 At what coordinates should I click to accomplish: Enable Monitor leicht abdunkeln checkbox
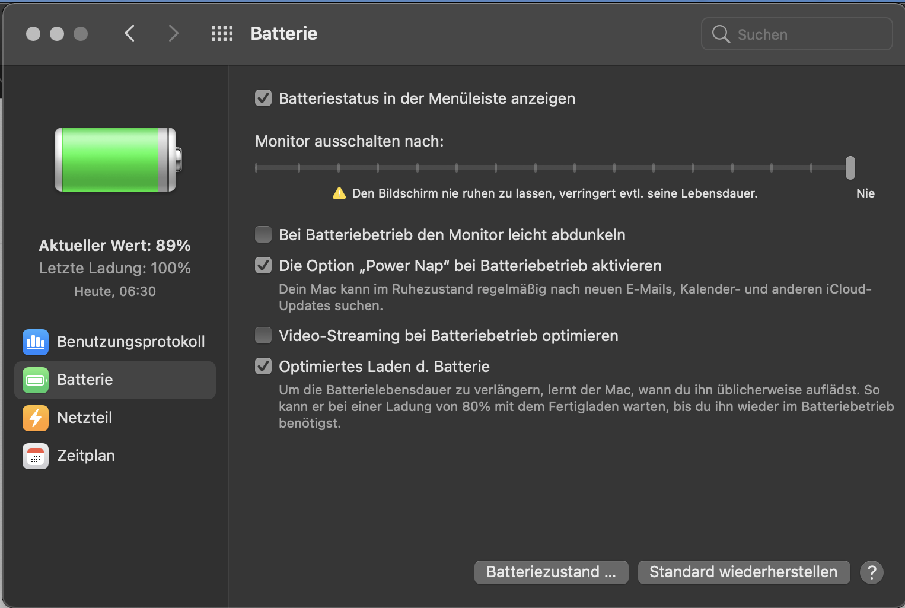click(x=263, y=235)
